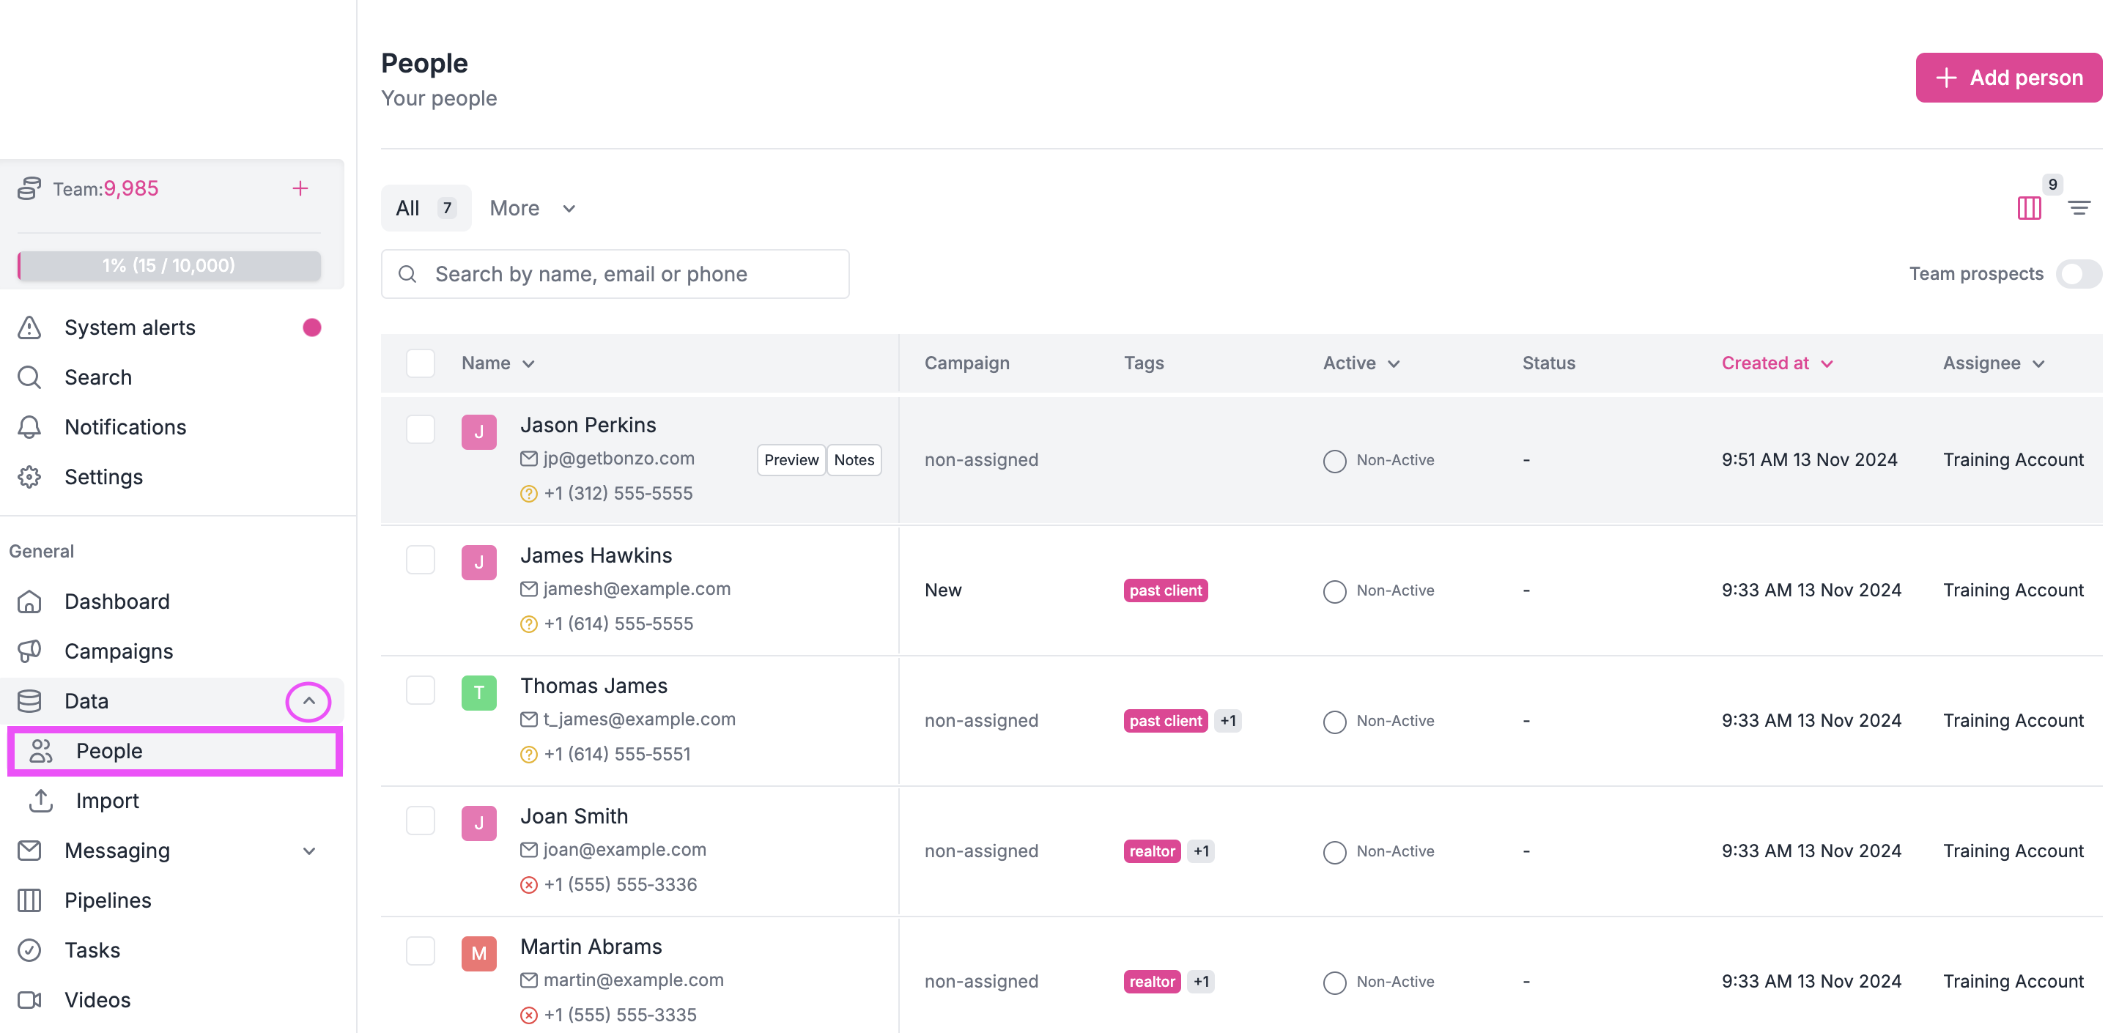Select James Hawkins row checkbox

click(x=421, y=560)
